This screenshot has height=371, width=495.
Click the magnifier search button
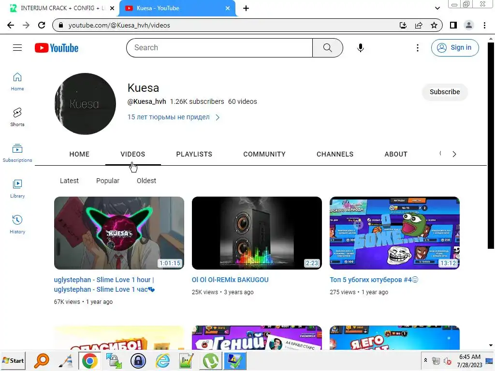328,48
